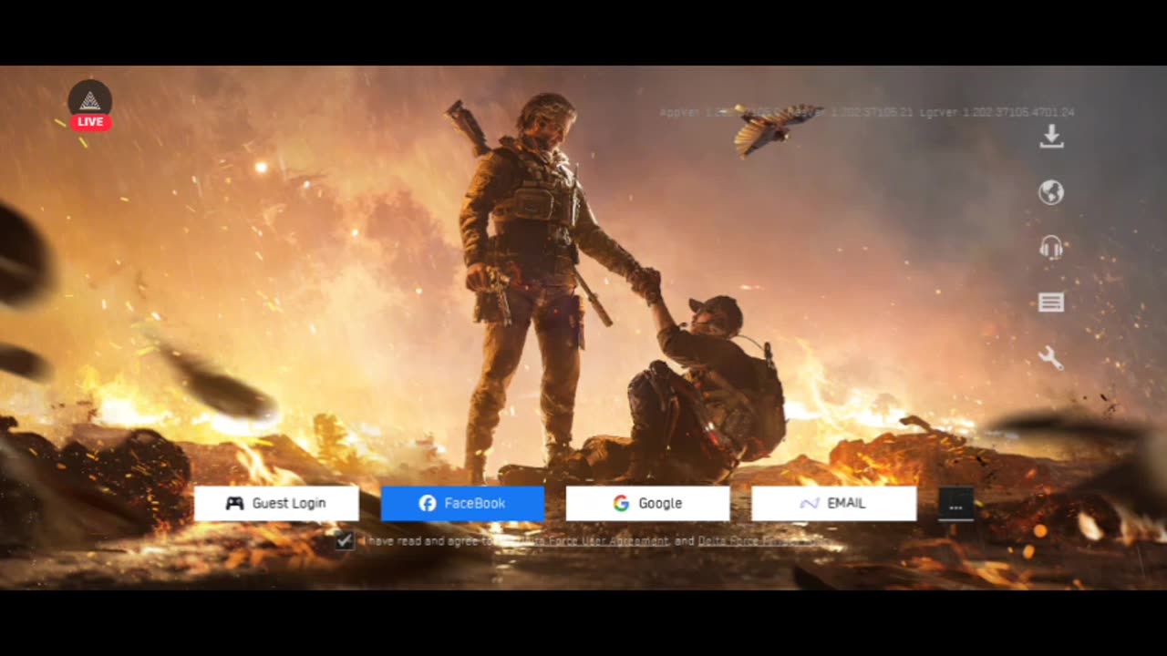Viewport: 1167px width, 656px height.
Task: Open the Delta Force User Agreement link
Action: pos(593,541)
